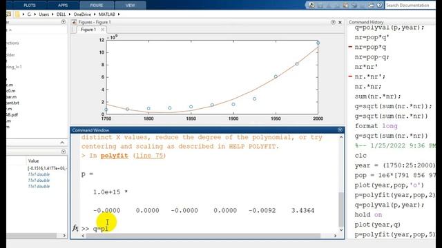
Task: Switch to the PLOTS ribbon tab
Action: tap(30, 6)
